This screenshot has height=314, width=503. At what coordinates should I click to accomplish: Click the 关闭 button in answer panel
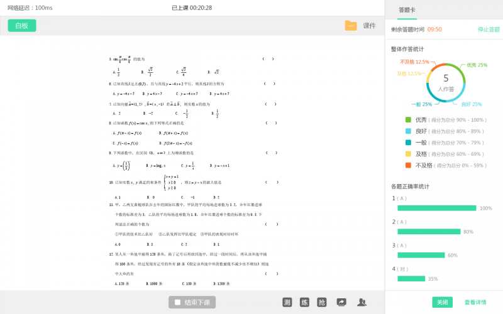point(442,302)
